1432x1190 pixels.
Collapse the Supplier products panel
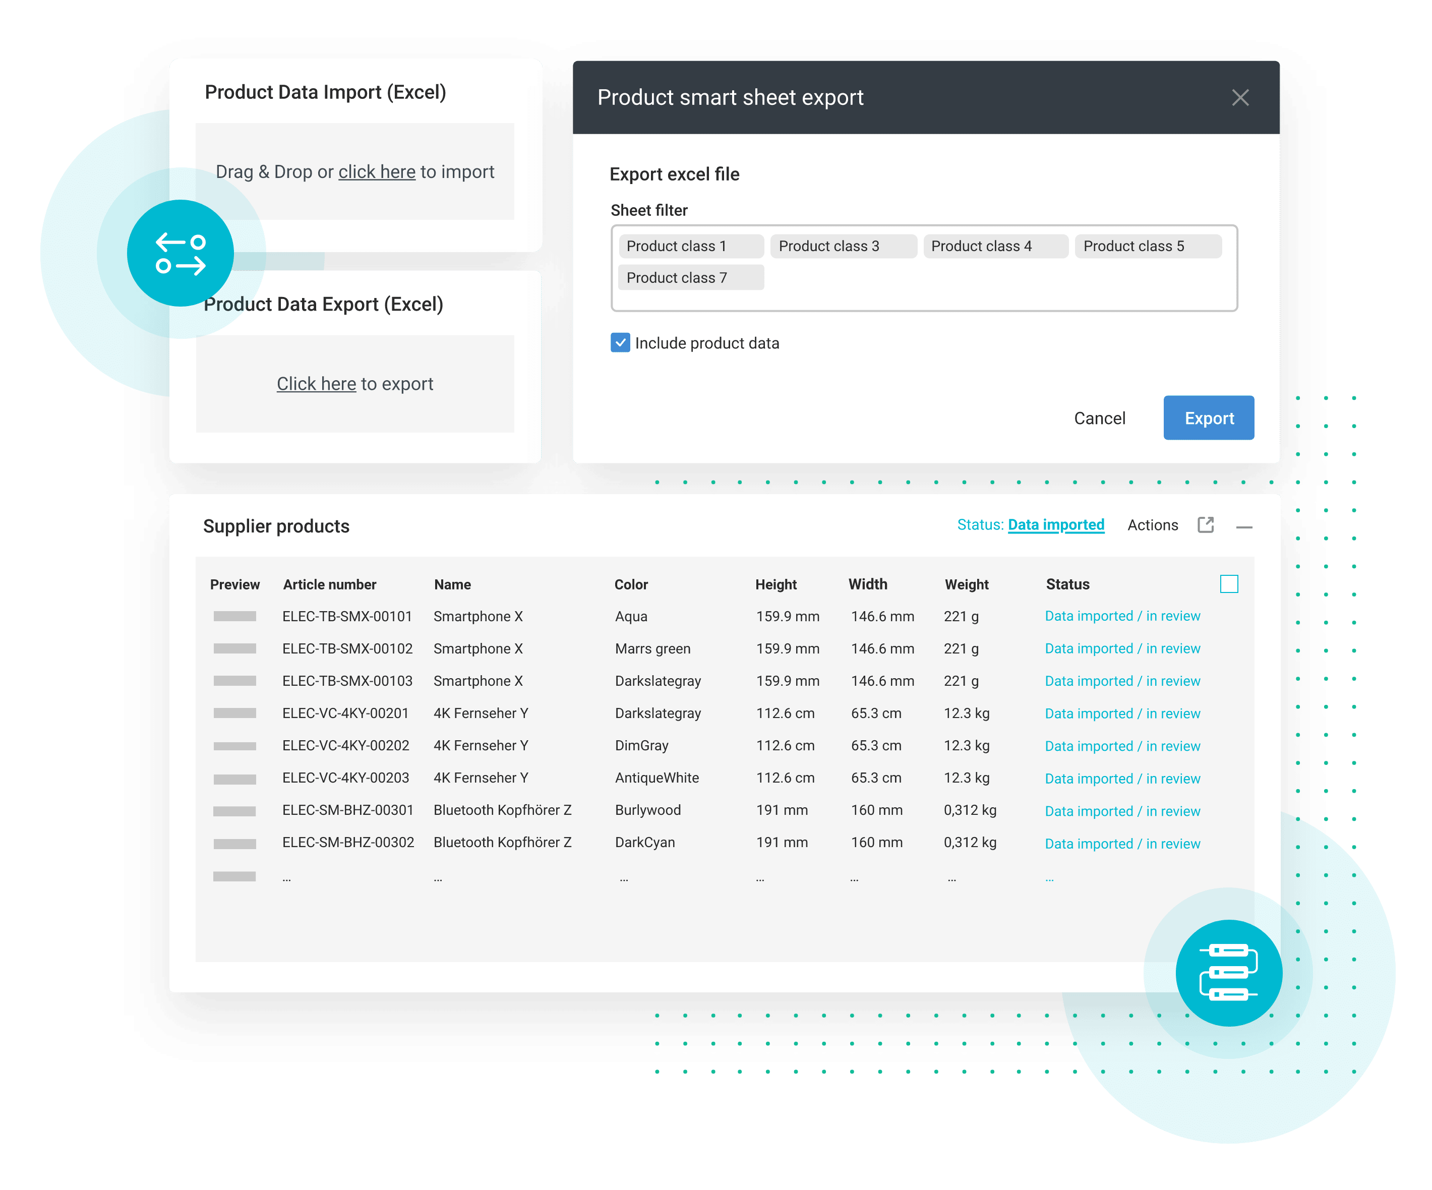1244,527
